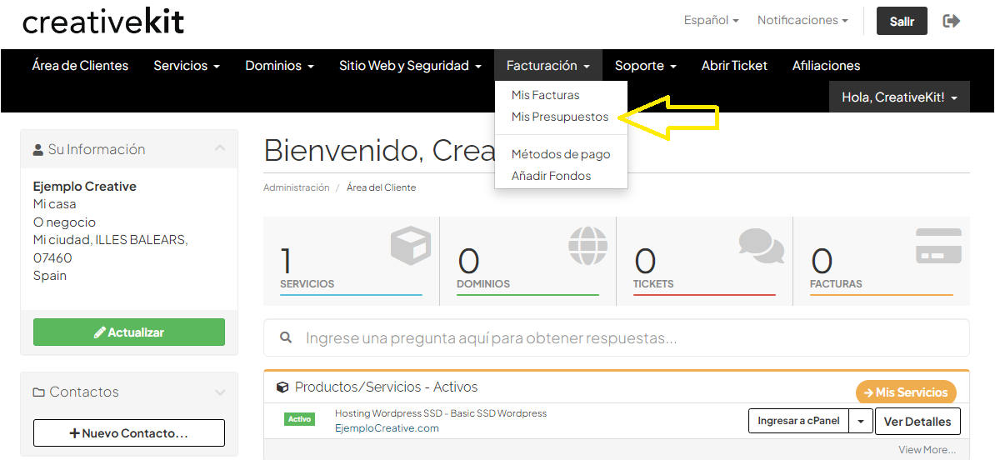Click the folder icon next to Contactos
The width and height of the screenshot is (995, 460).
pos(38,392)
